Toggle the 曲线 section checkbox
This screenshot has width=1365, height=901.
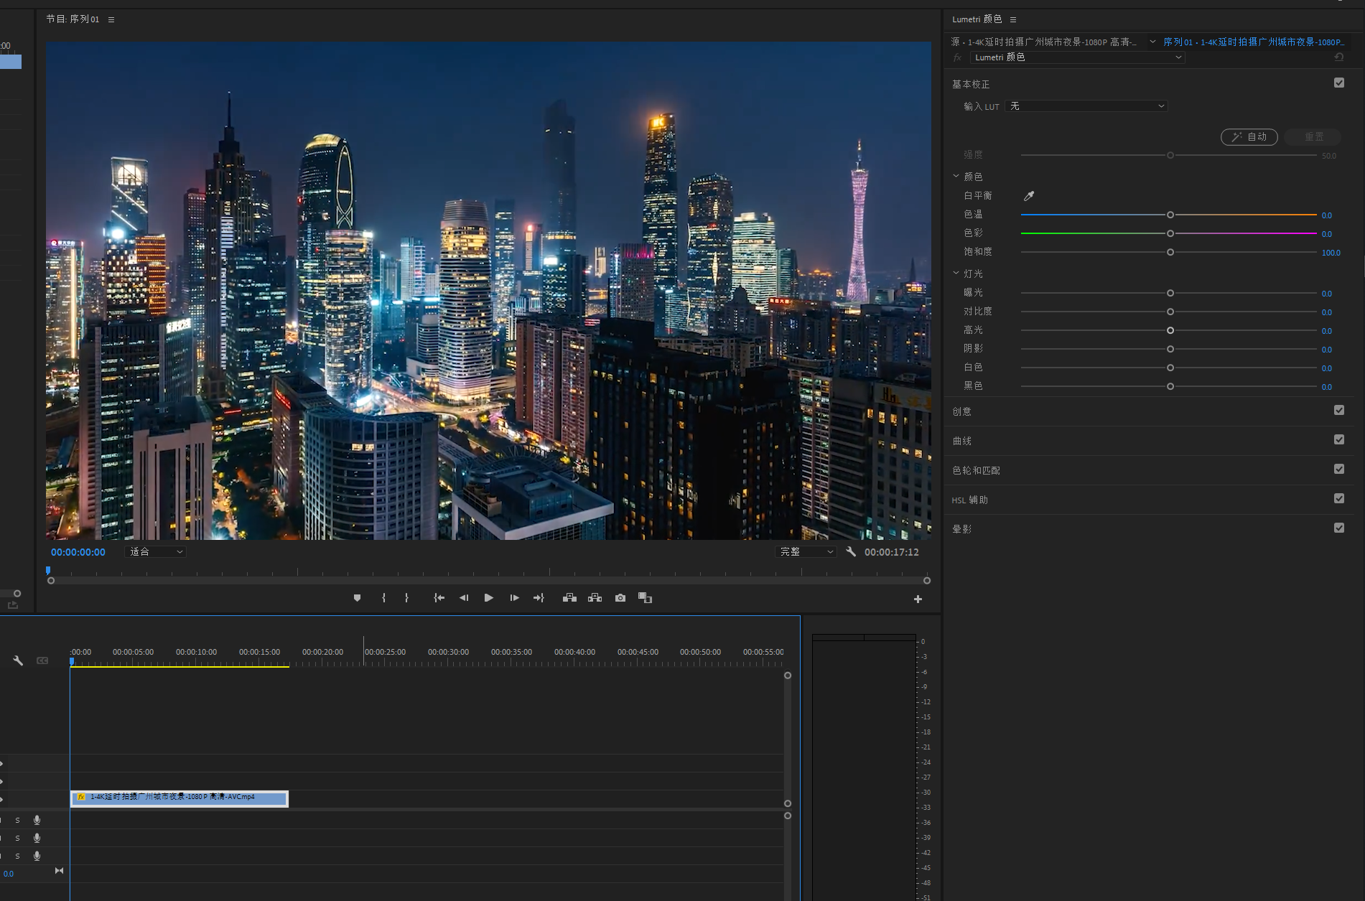pyautogui.click(x=1339, y=439)
